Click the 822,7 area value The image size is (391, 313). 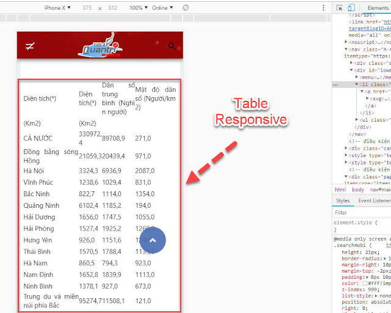[87, 194]
